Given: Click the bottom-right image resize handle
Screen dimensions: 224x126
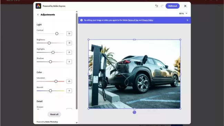Looking at the screenshot, I should (x=180, y=108).
